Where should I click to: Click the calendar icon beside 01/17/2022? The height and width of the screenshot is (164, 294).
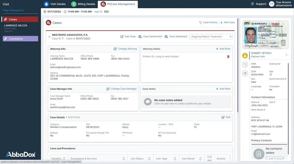pyautogui.click(x=45, y=12)
